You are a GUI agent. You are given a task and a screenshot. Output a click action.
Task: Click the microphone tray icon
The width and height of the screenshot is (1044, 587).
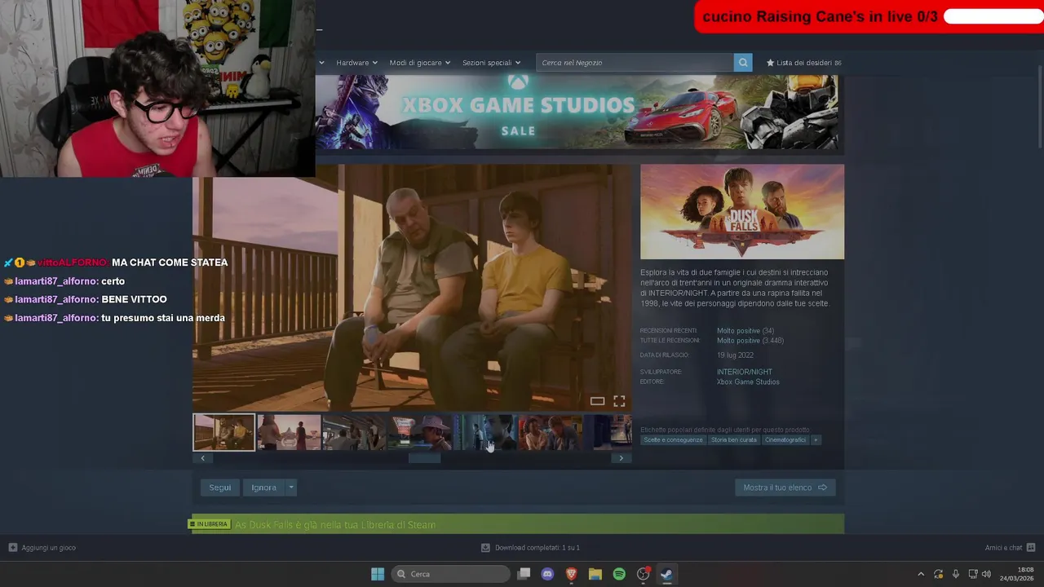click(x=956, y=574)
